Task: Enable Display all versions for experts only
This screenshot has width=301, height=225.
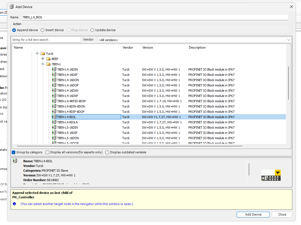Action: 47,152
